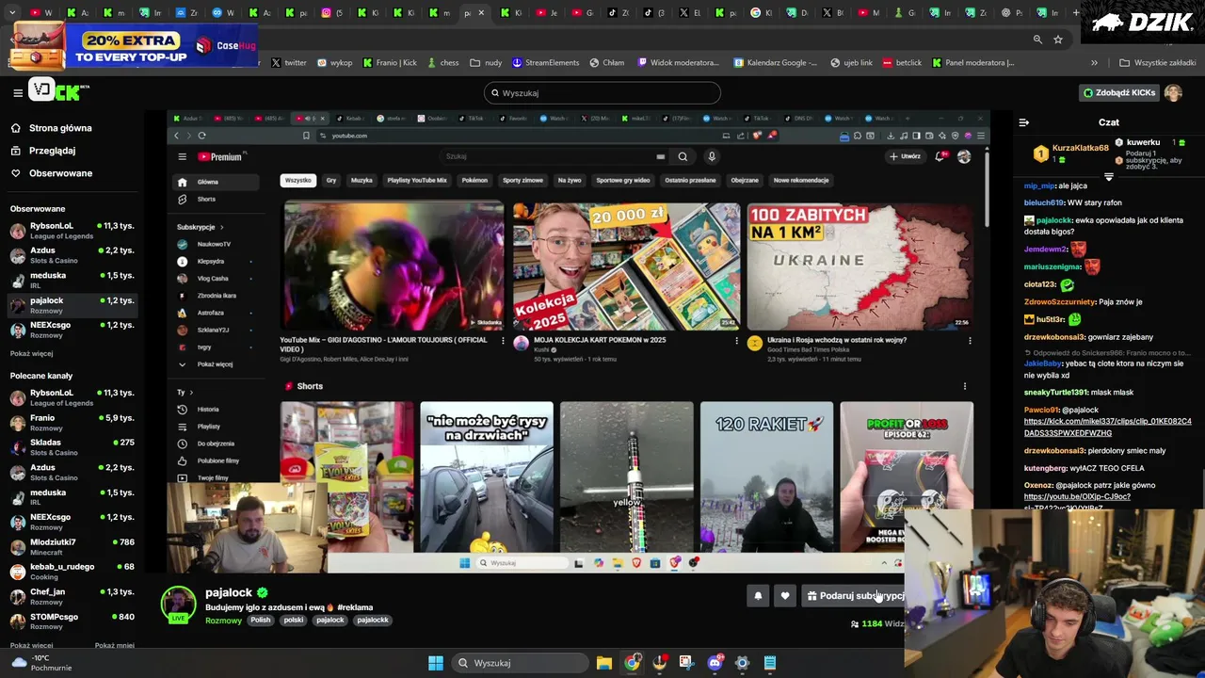Open the Wszystkie zakładki folder

pos(1158,63)
